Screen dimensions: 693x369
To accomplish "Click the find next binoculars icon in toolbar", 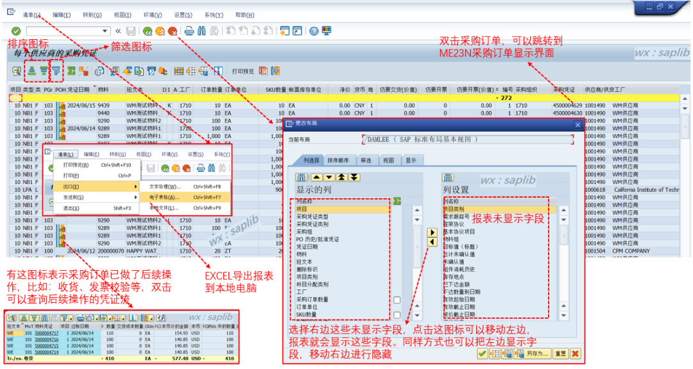I will click(214, 31).
